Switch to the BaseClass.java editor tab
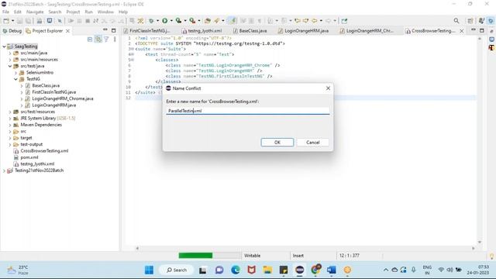This screenshot has width=496, height=279. [x=250, y=31]
